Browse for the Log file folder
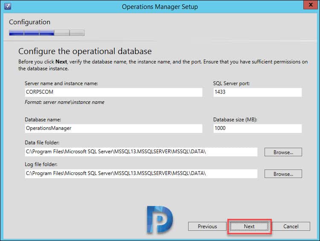Screen dimensions: 320x241 coord(283,174)
